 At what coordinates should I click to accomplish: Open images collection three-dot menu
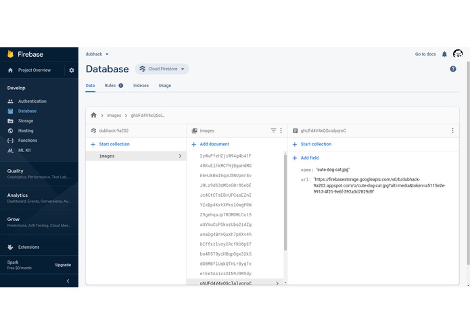click(281, 130)
